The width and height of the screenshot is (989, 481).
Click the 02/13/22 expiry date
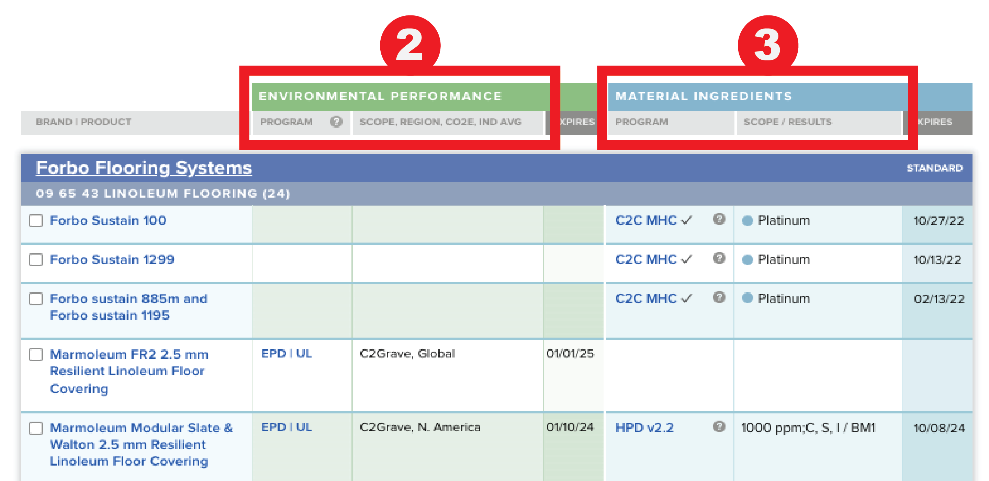coord(939,299)
